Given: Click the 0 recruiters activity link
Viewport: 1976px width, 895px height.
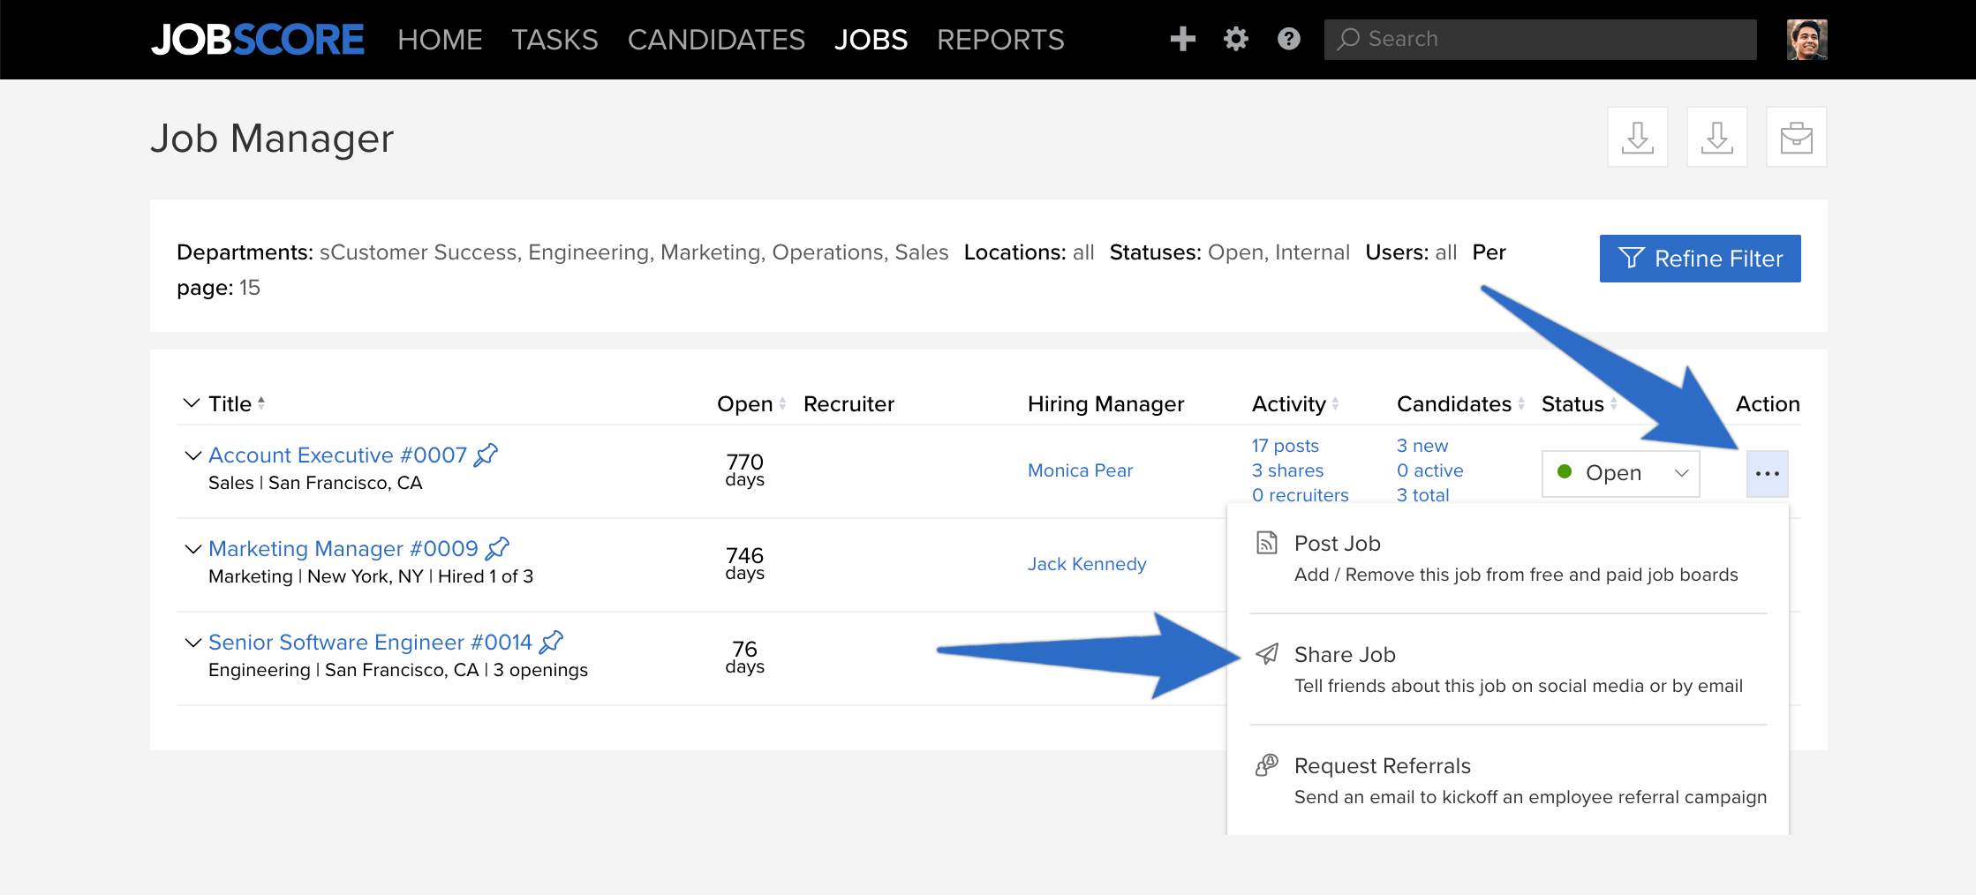Looking at the screenshot, I should point(1300,495).
